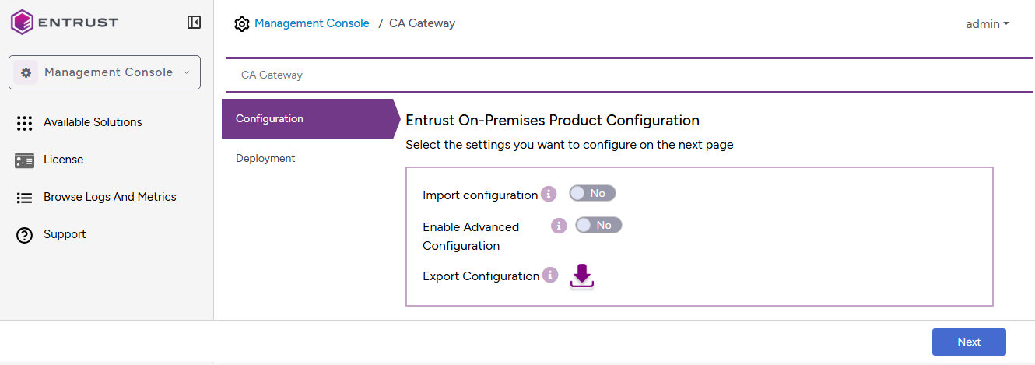Open the CA Gateway tab
This screenshot has width=1035, height=365.
click(x=272, y=75)
